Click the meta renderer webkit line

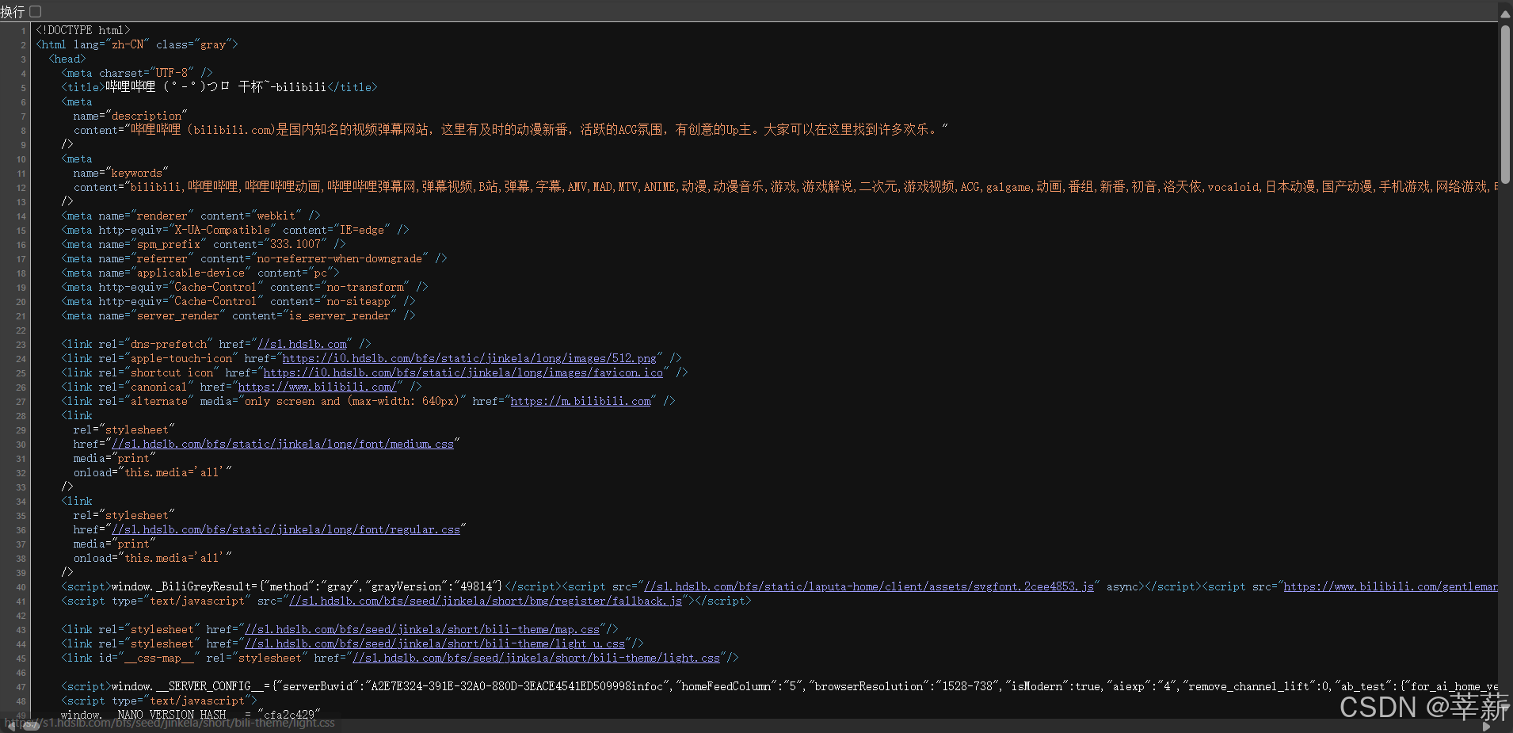(x=191, y=216)
